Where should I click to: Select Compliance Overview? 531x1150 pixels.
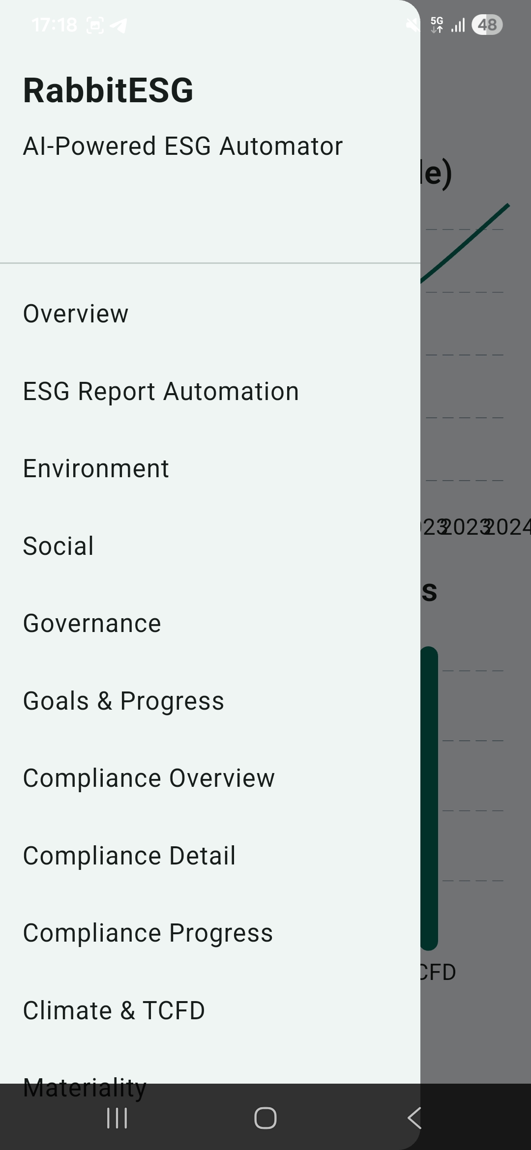[148, 778]
